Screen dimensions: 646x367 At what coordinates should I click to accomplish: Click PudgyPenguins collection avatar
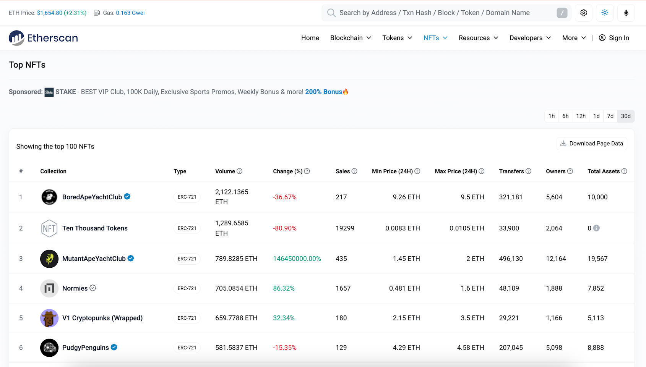pyautogui.click(x=49, y=348)
